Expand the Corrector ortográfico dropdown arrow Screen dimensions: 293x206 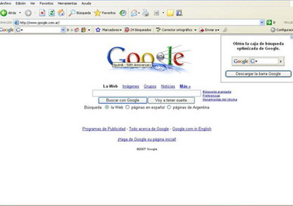pyautogui.click(x=195, y=30)
